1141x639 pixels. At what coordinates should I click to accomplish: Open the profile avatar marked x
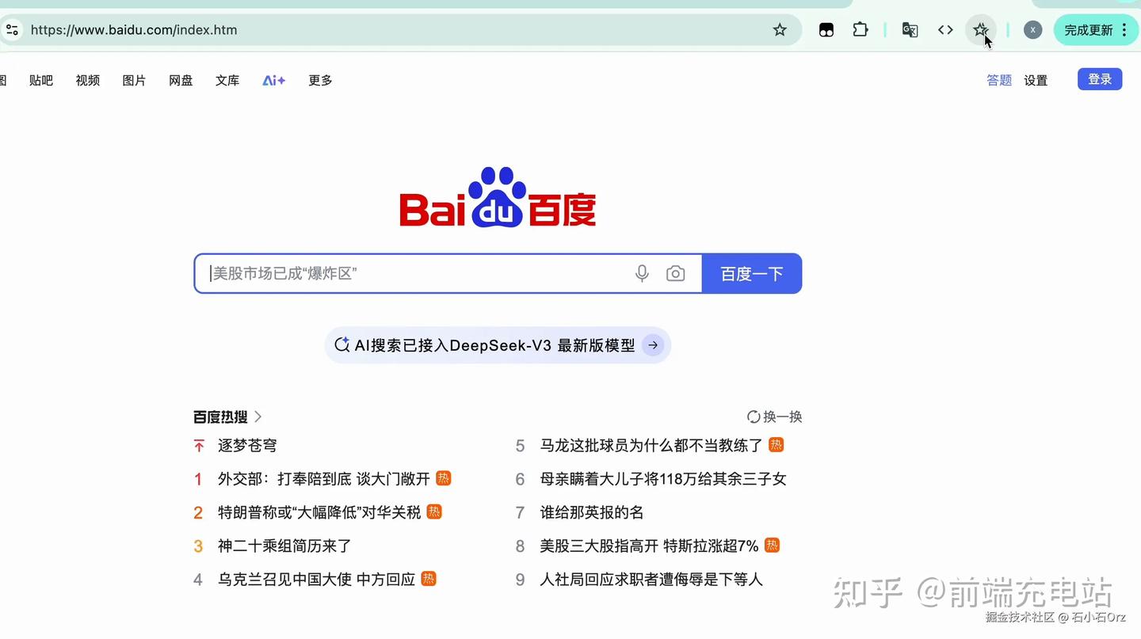[1032, 29]
